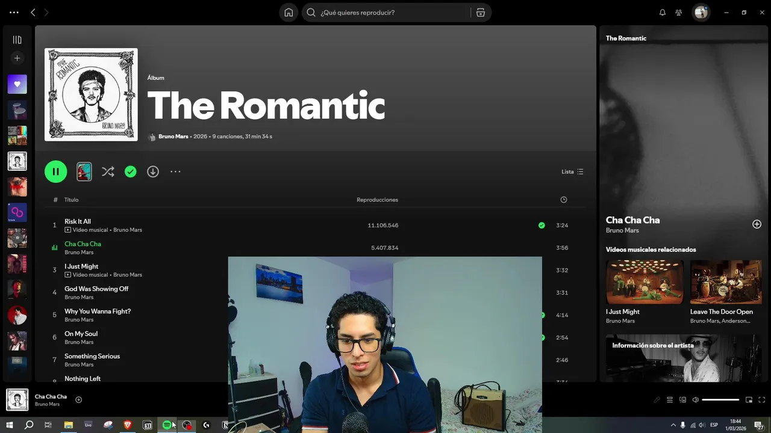Play Leave The Door Open related video
The height and width of the screenshot is (433, 771).
(x=726, y=282)
